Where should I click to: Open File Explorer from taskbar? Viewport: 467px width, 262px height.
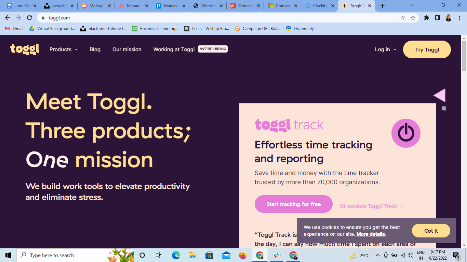(x=192, y=255)
